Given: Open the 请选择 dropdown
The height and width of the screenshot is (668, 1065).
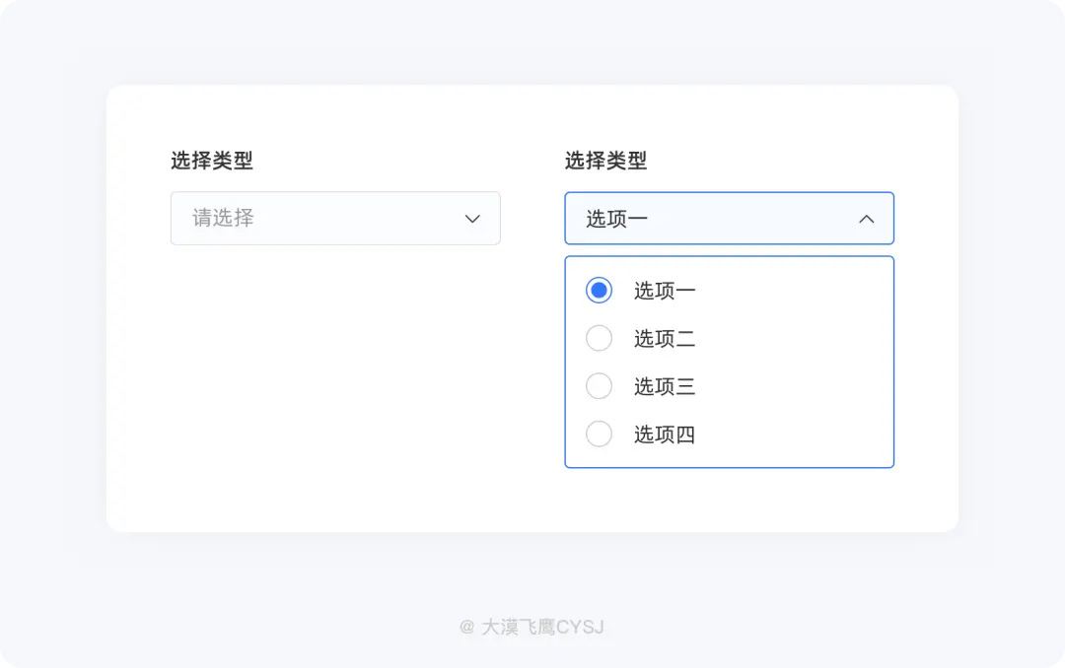Looking at the screenshot, I should point(335,218).
